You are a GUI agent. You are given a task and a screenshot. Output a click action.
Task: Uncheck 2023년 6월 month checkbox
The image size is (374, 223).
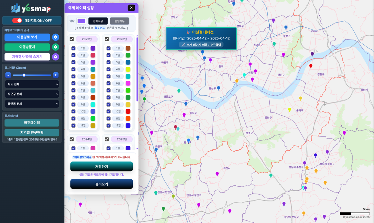pos(109,84)
